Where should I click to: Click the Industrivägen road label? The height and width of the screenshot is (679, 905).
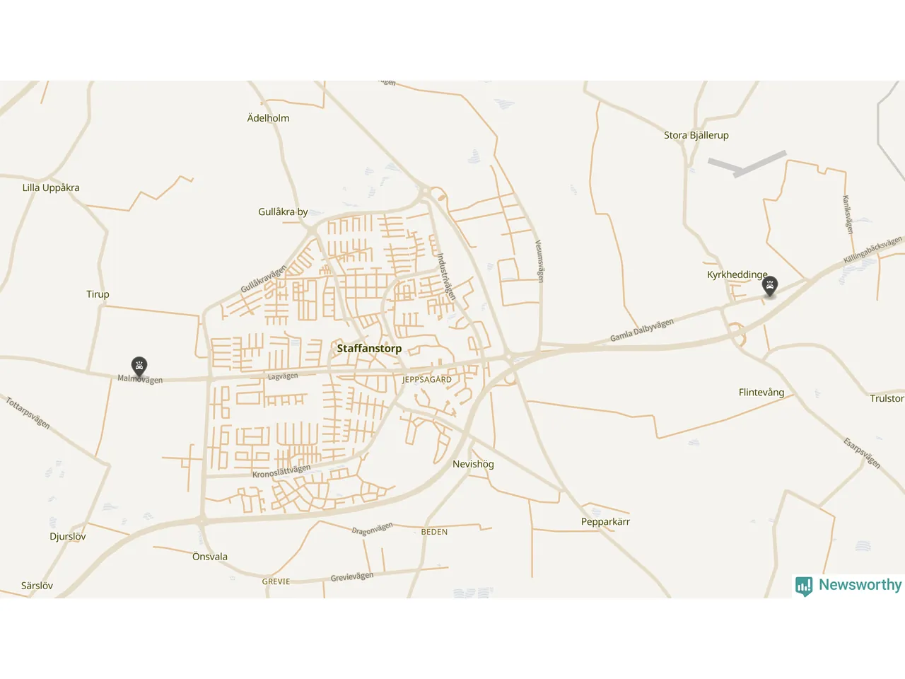tap(446, 277)
